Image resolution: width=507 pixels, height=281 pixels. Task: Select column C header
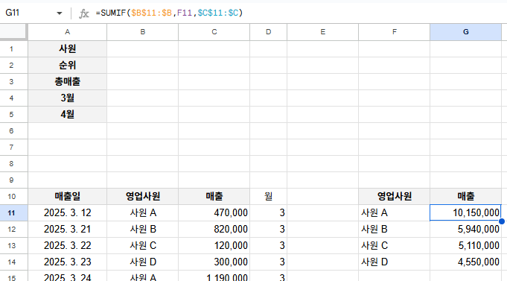[214, 32]
